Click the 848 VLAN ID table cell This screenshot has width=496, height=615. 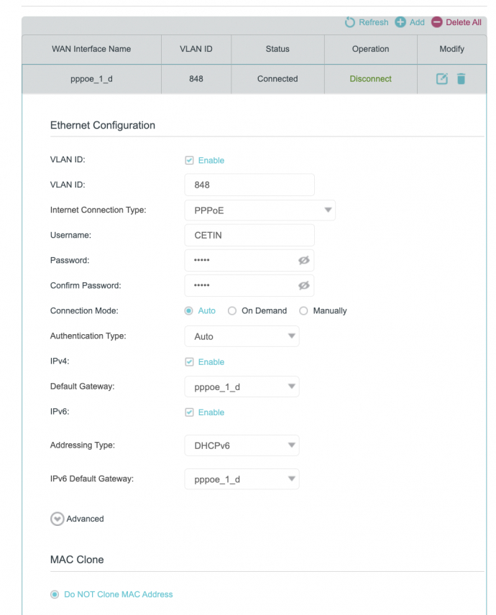[x=196, y=79]
